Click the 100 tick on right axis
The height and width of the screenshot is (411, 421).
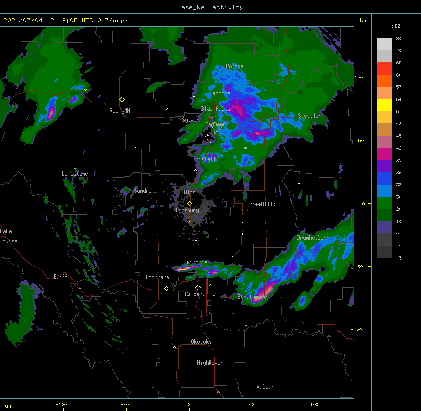358,77
